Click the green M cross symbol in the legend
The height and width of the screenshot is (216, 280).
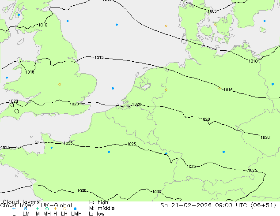pos(37,209)
